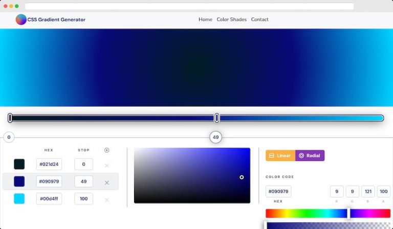Click the large gradient preview area
Viewport: 393px width, 229px height.
(196, 67)
